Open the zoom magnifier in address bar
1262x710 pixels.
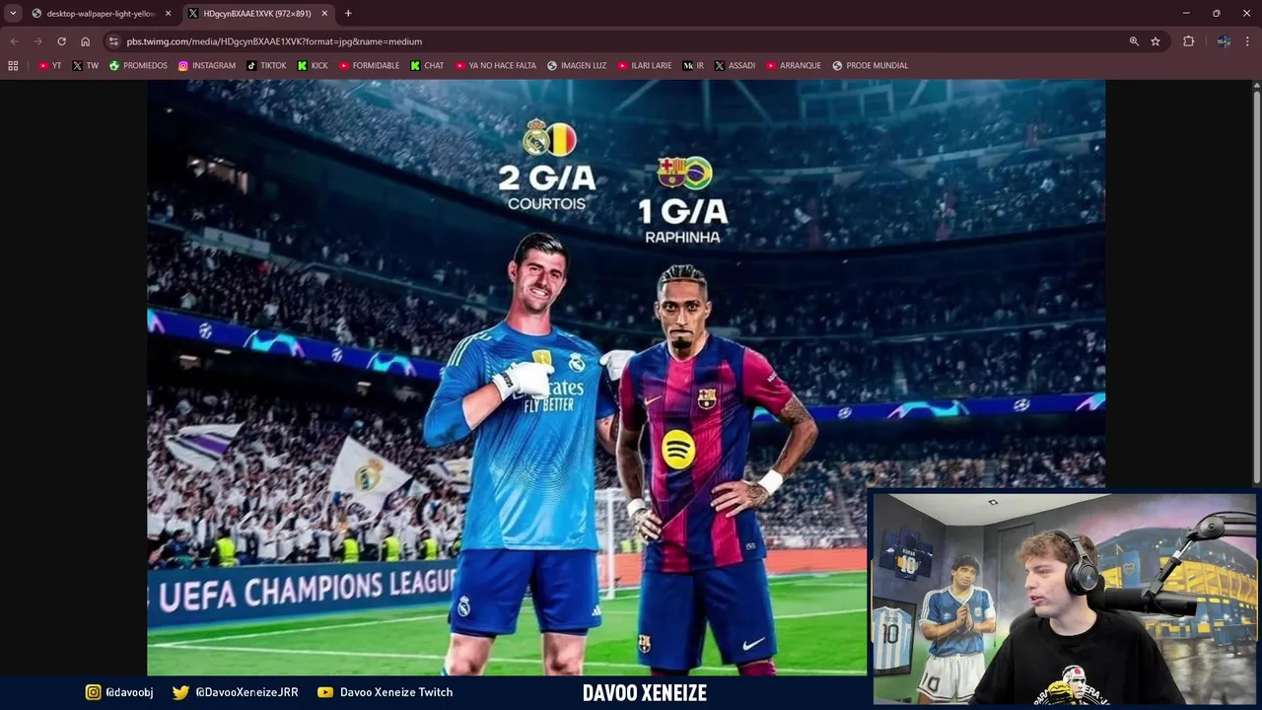[1134, 41]
